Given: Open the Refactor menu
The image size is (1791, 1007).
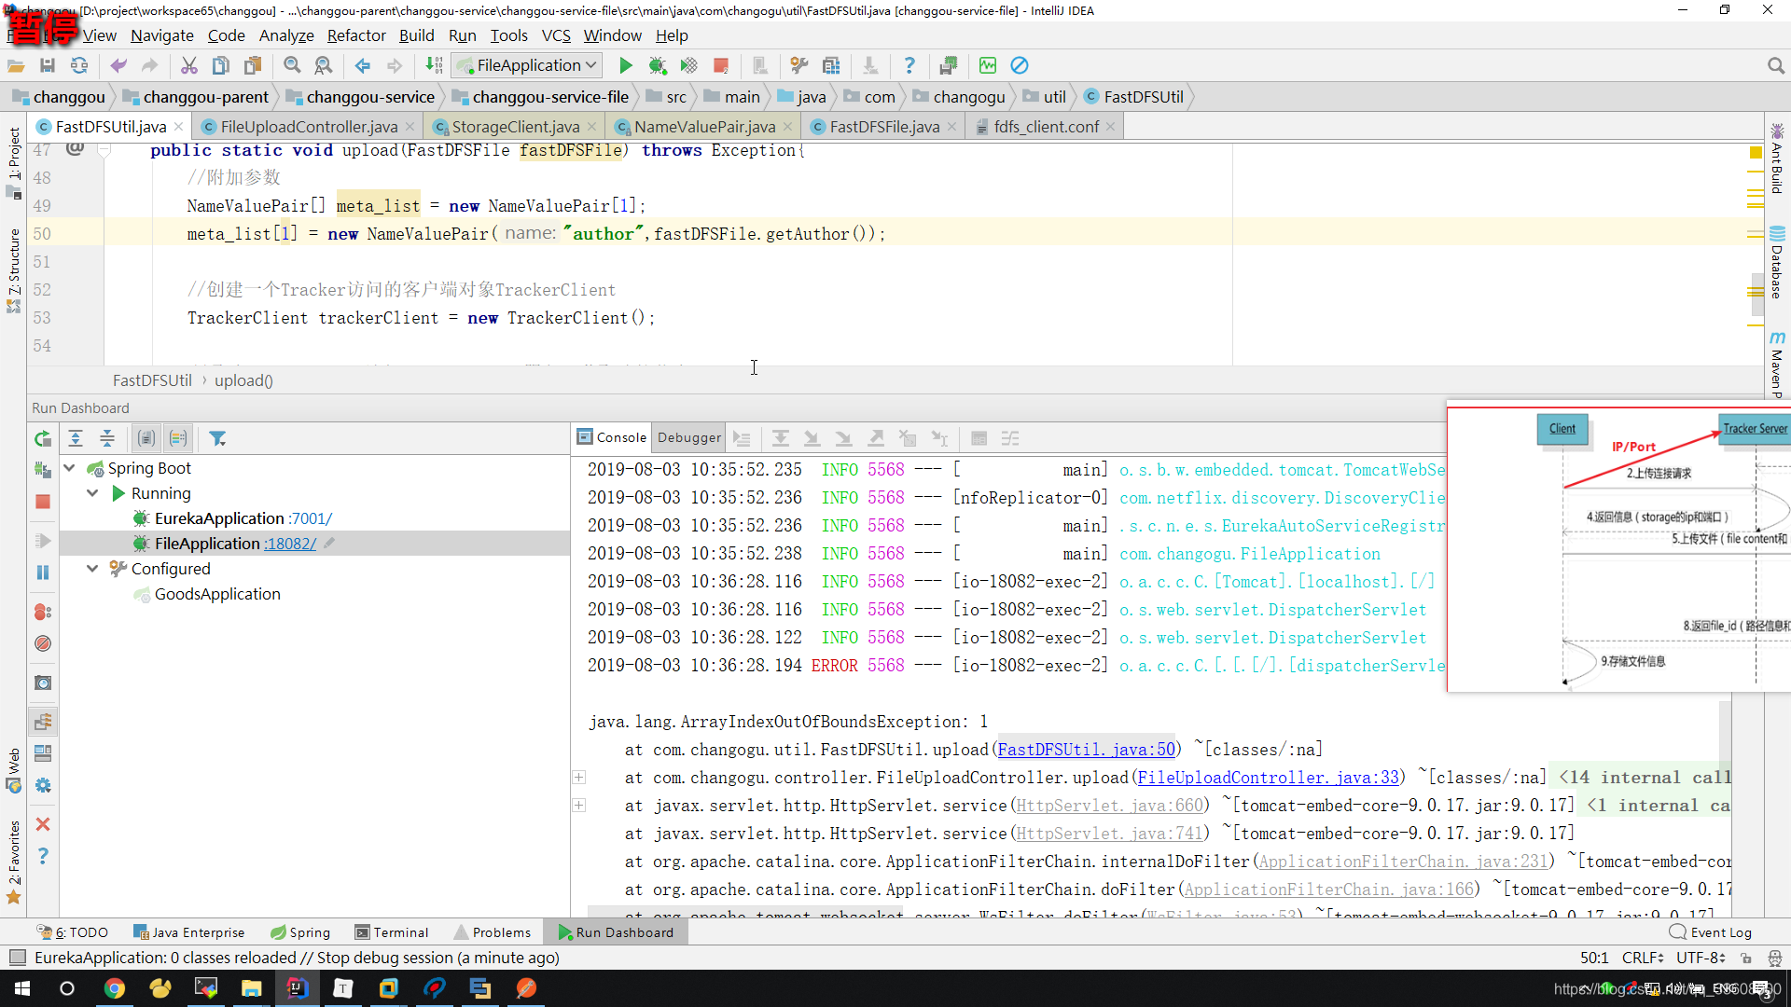Looking at the screenshot, I should pyautogui.click(x=356, y=35).
